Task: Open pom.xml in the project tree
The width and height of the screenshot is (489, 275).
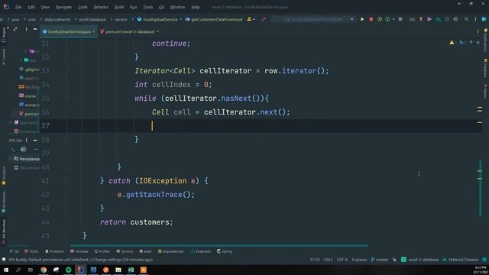Action: [x=29, y=114]
